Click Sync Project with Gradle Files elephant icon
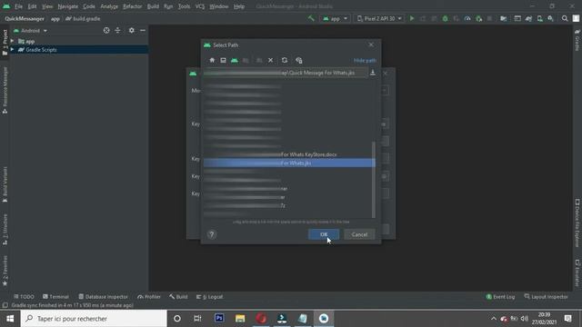The height and width of the screenshot is (327, 582). tap(528, 18)
